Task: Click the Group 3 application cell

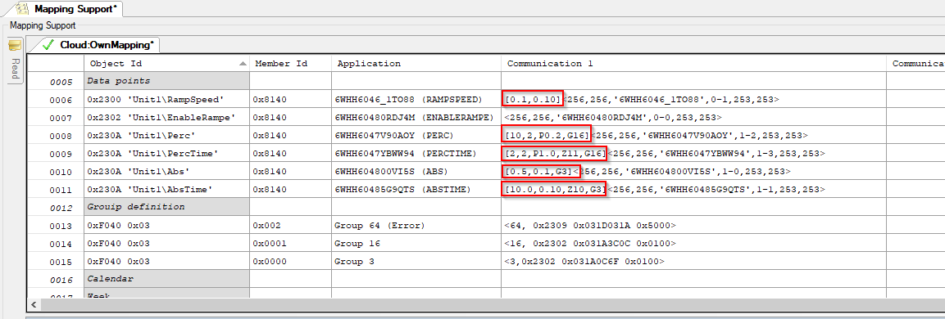Action: (x=416, y=262)
